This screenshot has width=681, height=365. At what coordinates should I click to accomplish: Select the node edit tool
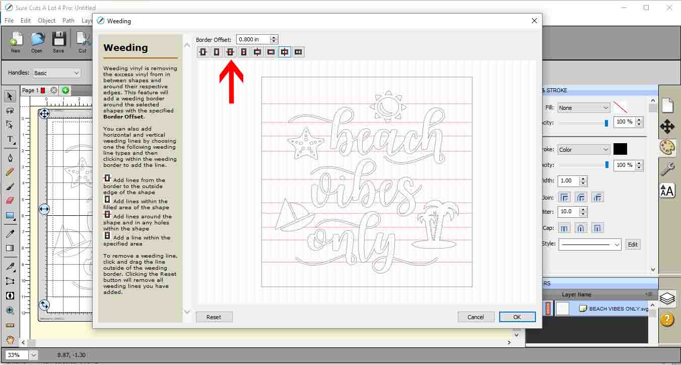[10, 125]
